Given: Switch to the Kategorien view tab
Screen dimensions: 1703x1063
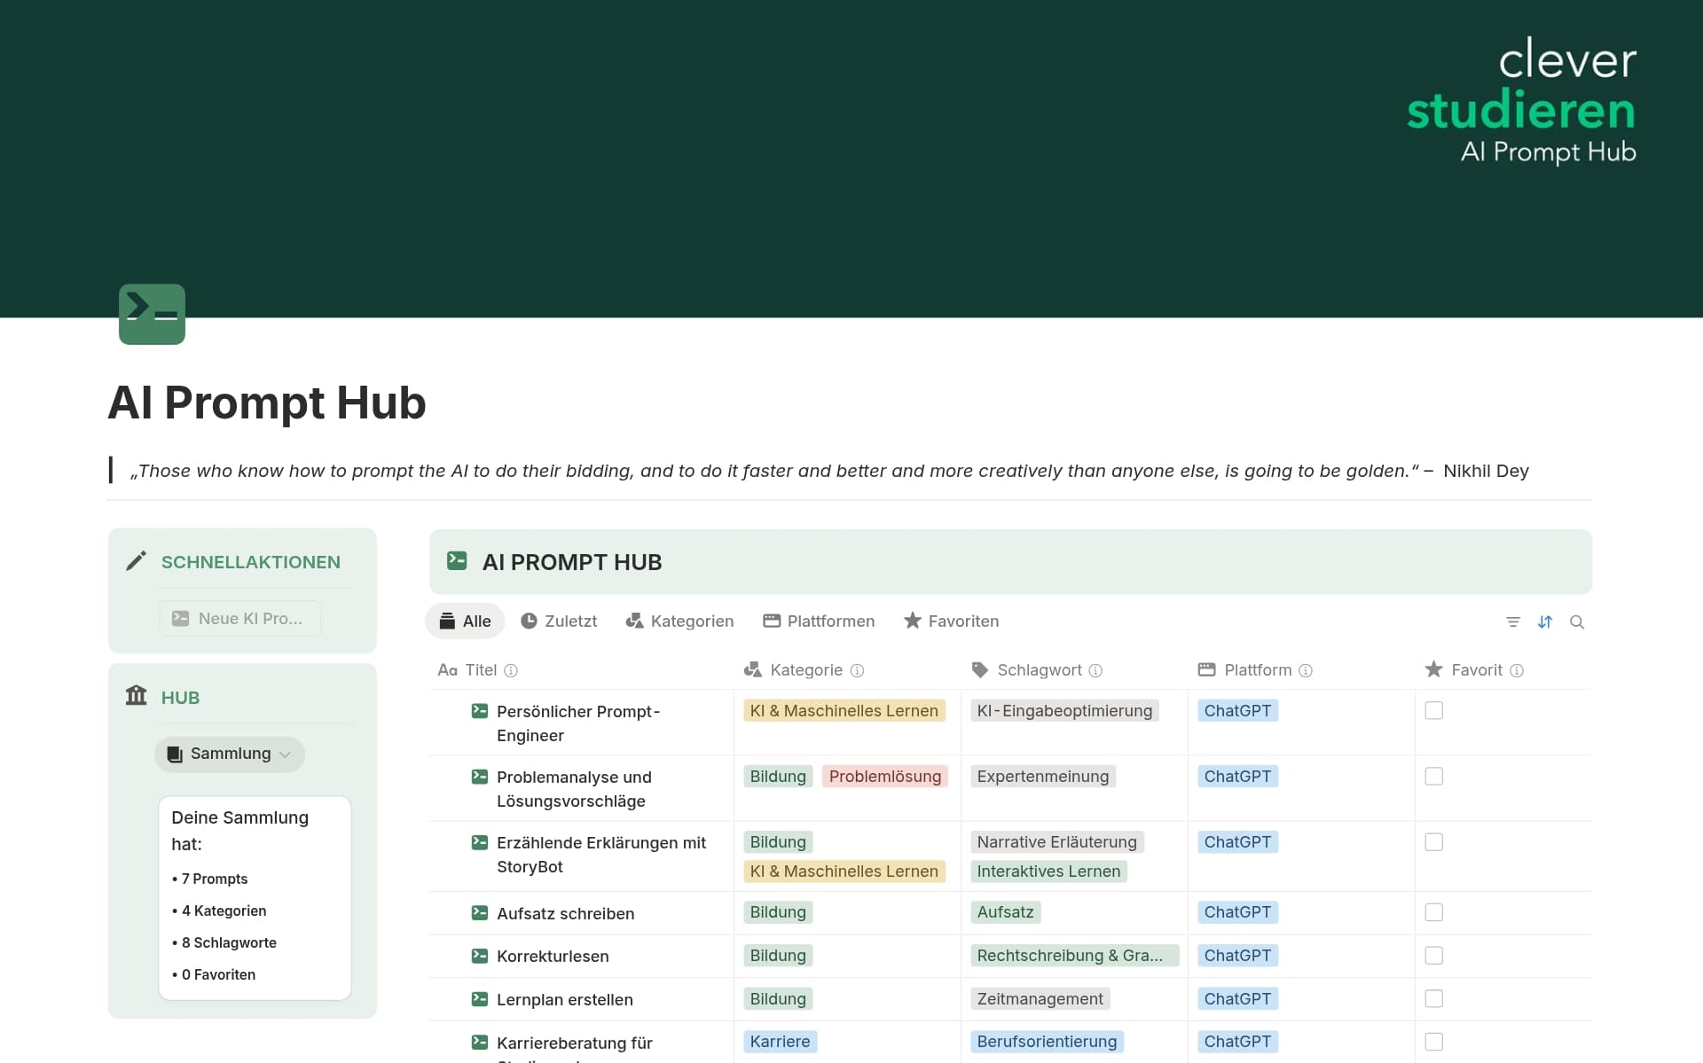Looking at the screenshot, I should pos(679,621).
